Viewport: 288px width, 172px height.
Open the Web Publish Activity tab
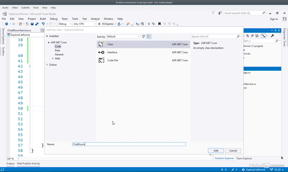(x=29, y=163)
